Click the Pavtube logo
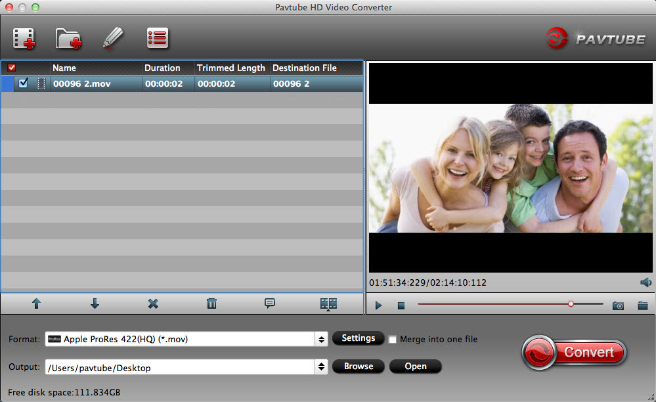 tap(596, 39)
